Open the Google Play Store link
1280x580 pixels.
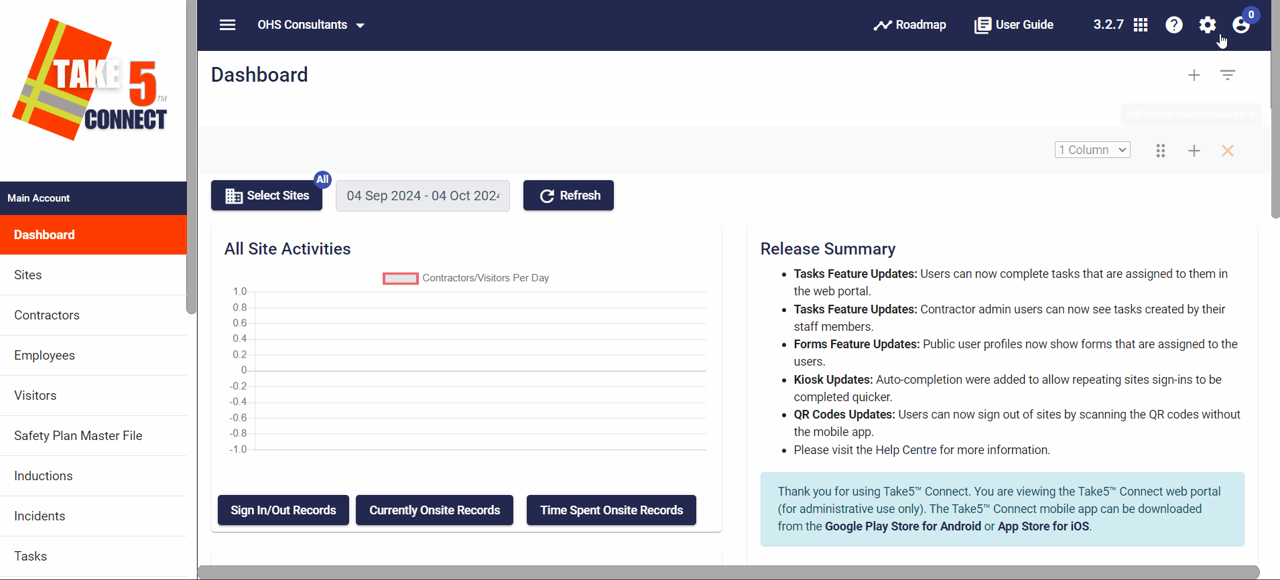[902, 526]
